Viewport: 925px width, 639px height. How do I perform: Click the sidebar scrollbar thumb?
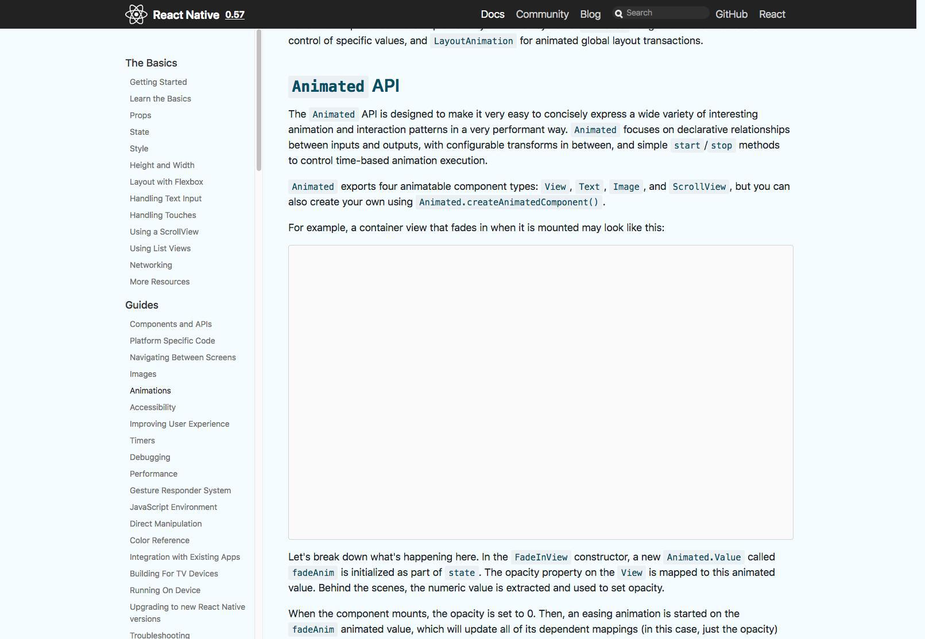click(259, 100)
